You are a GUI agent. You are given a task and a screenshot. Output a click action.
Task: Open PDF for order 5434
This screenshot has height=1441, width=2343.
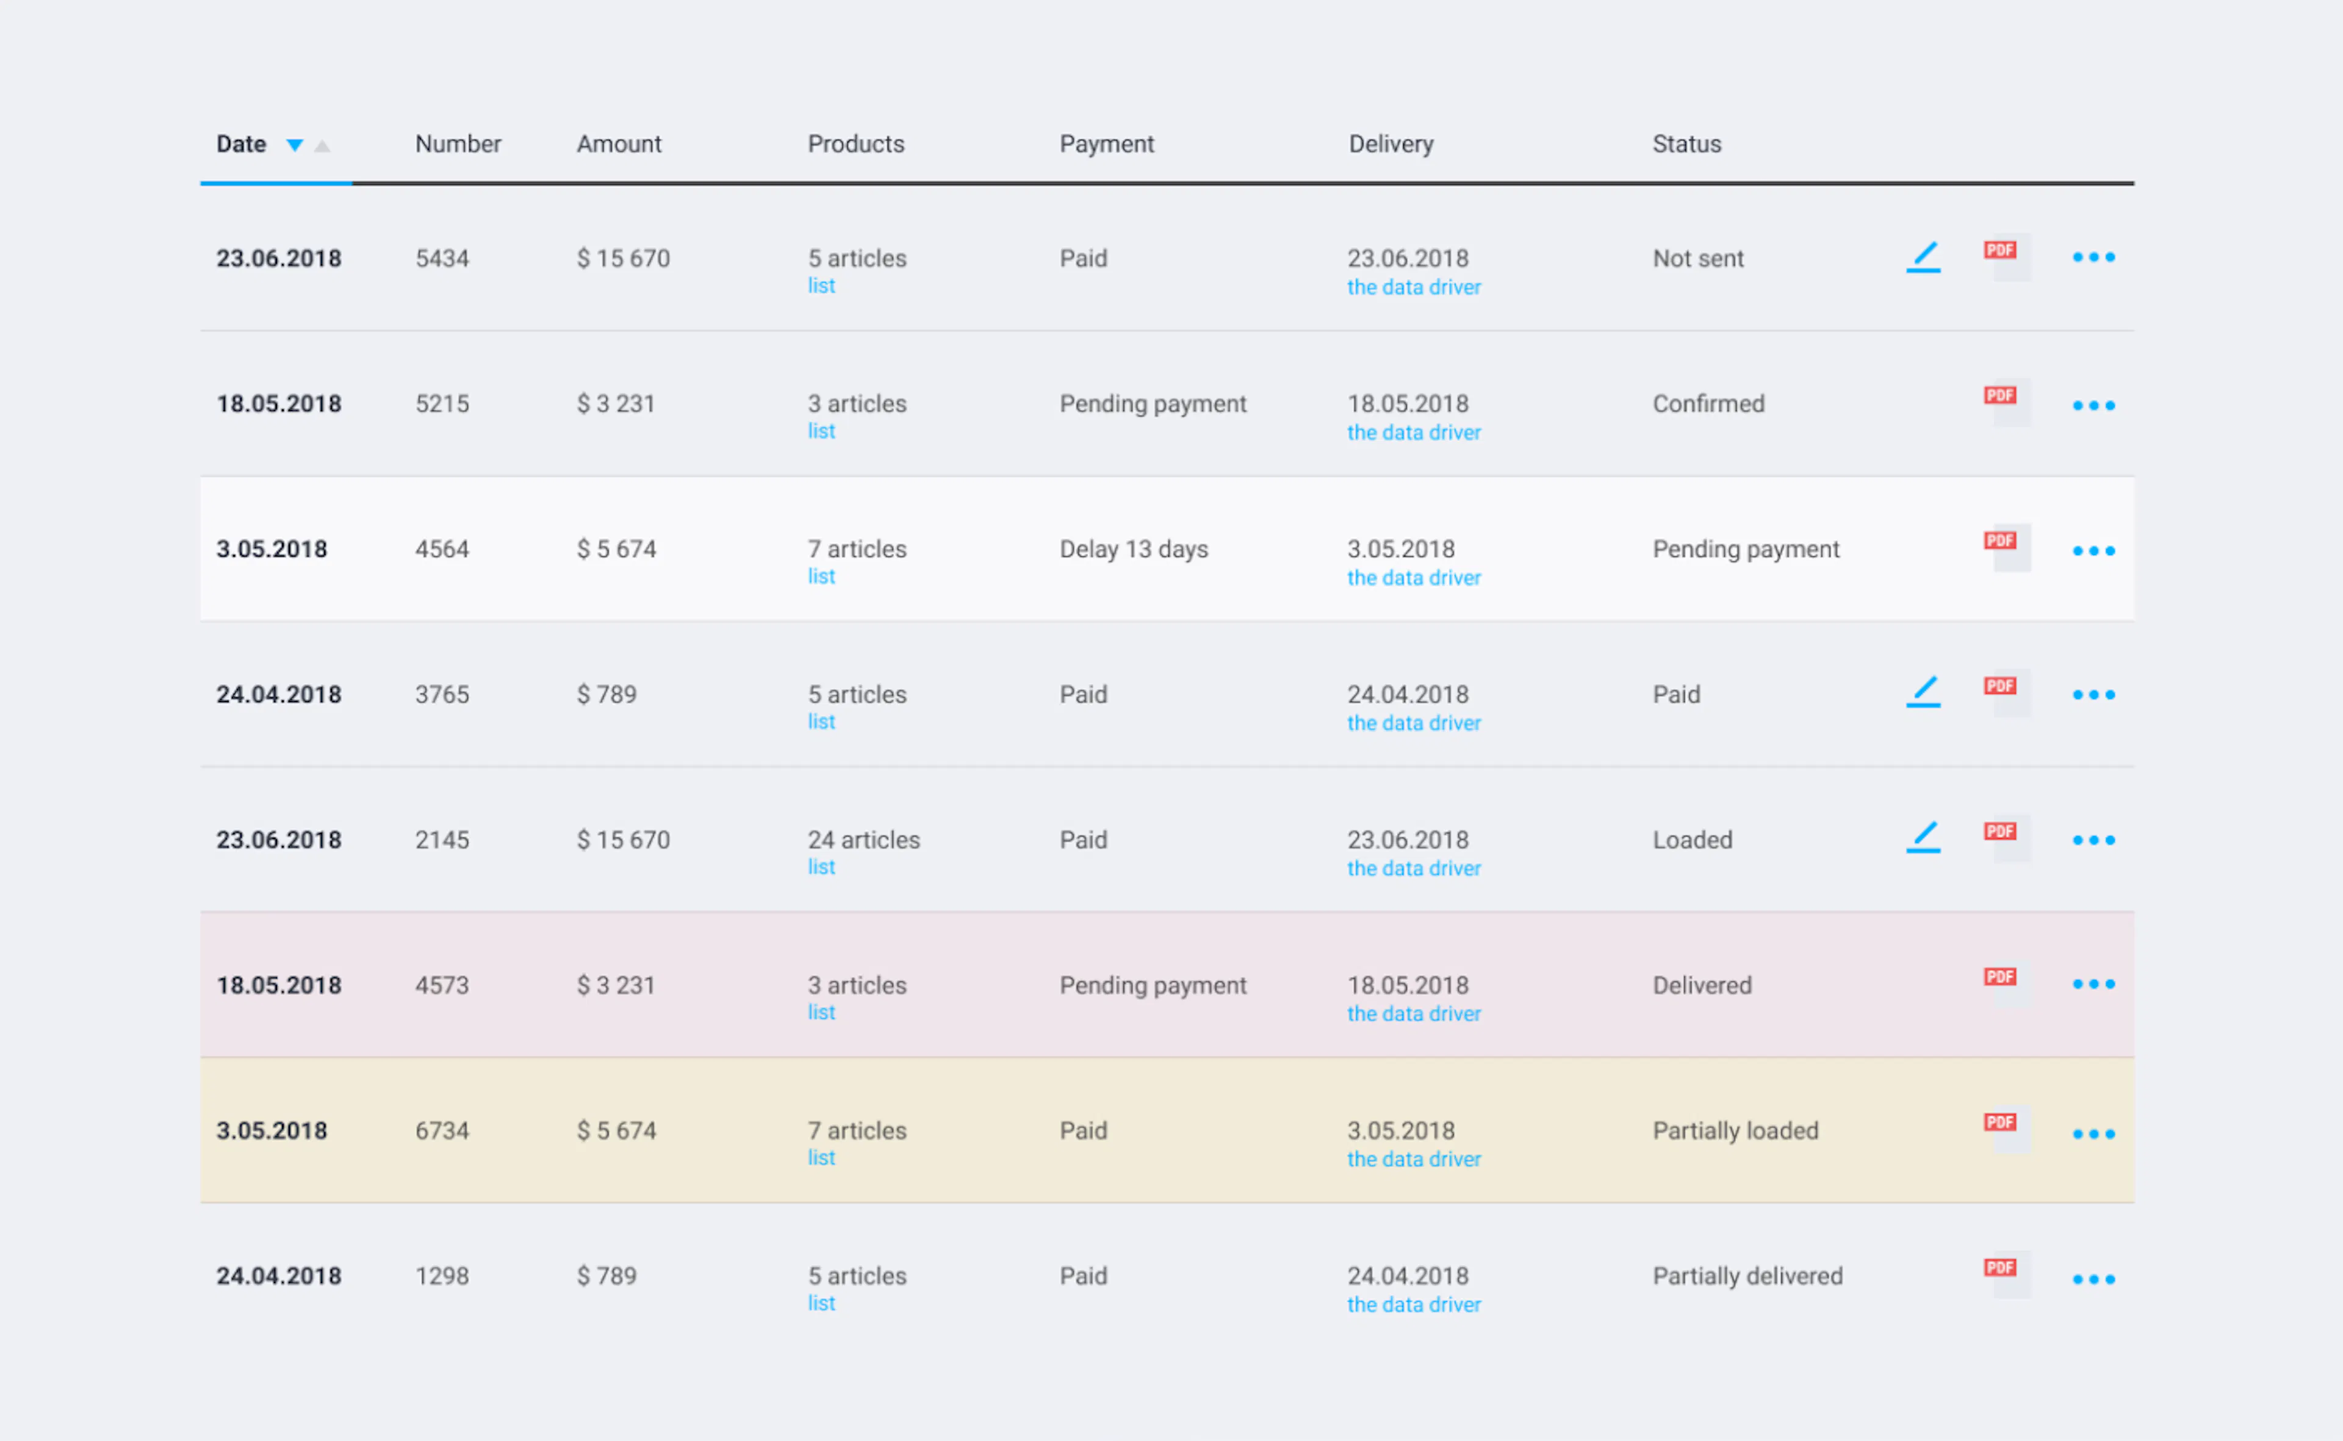coord(2007,257)
